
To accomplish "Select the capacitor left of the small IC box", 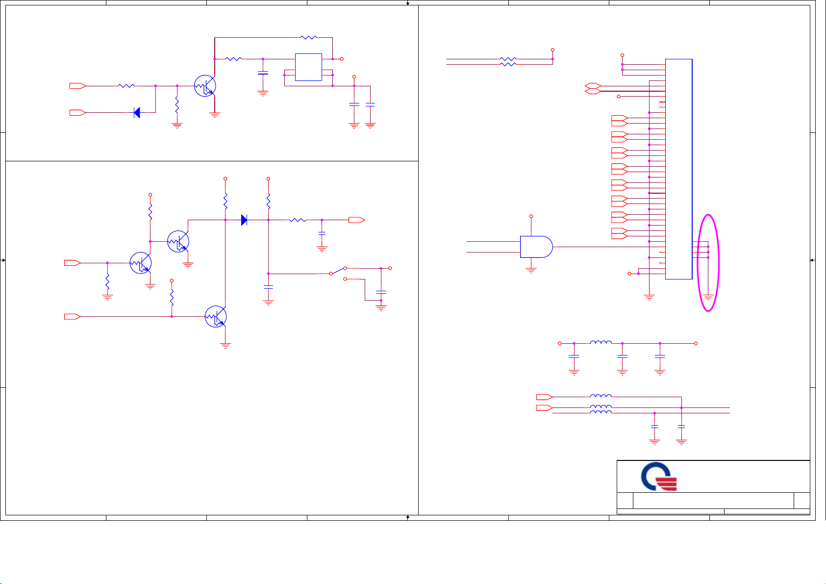I will click(x=263, y=73).
